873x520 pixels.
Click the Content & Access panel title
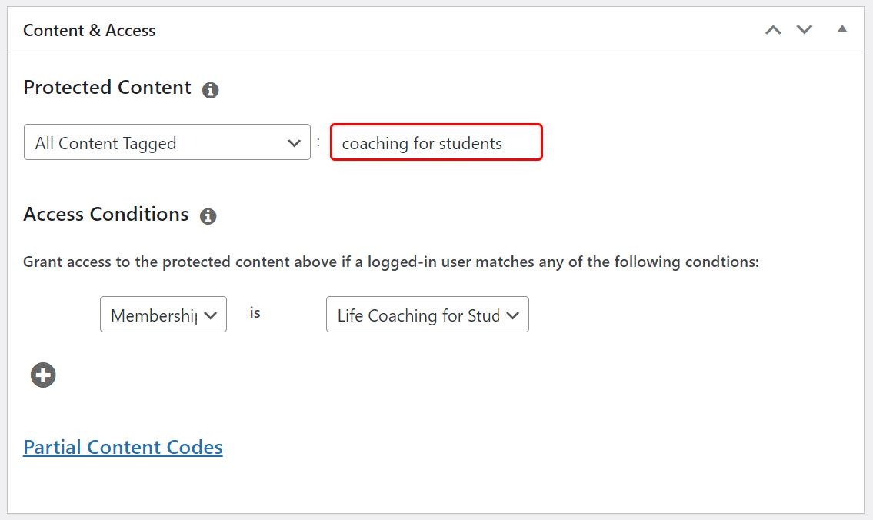pos(89,31)
